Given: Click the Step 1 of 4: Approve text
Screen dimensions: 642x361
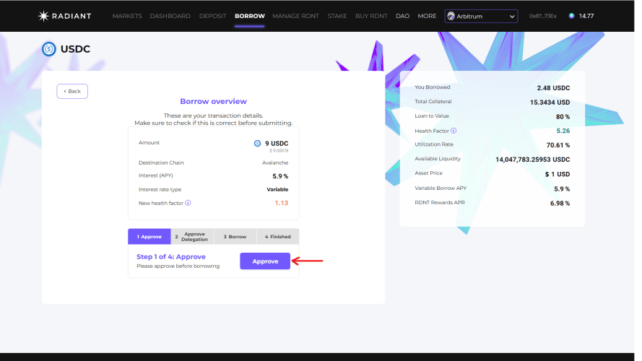Looking at the screenshot, I should click(171, 256).
